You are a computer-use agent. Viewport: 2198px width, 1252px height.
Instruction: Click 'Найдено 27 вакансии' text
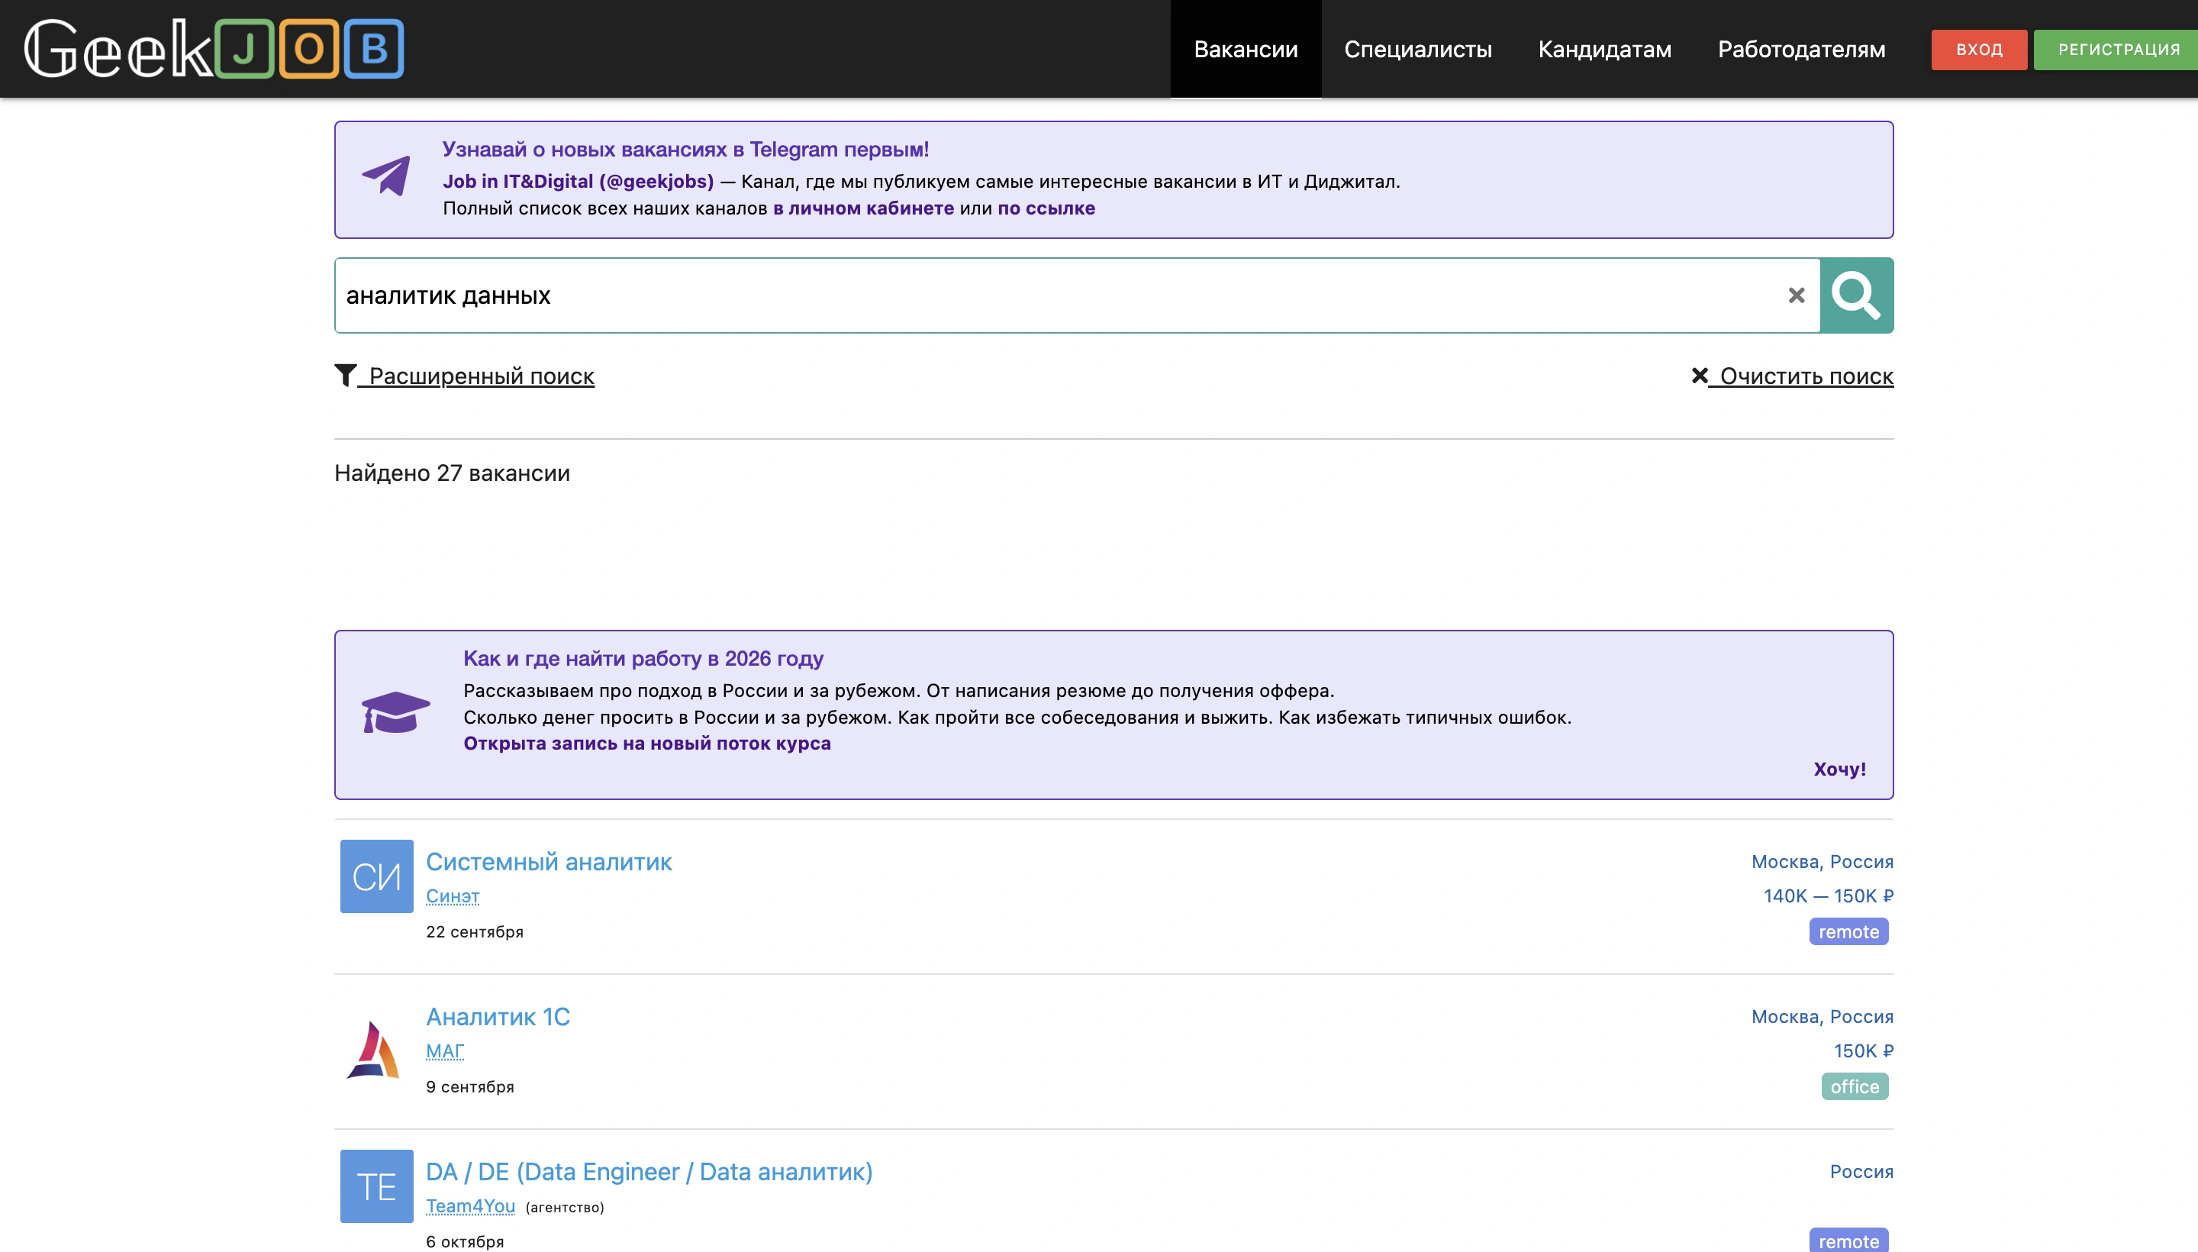(452, 473)
